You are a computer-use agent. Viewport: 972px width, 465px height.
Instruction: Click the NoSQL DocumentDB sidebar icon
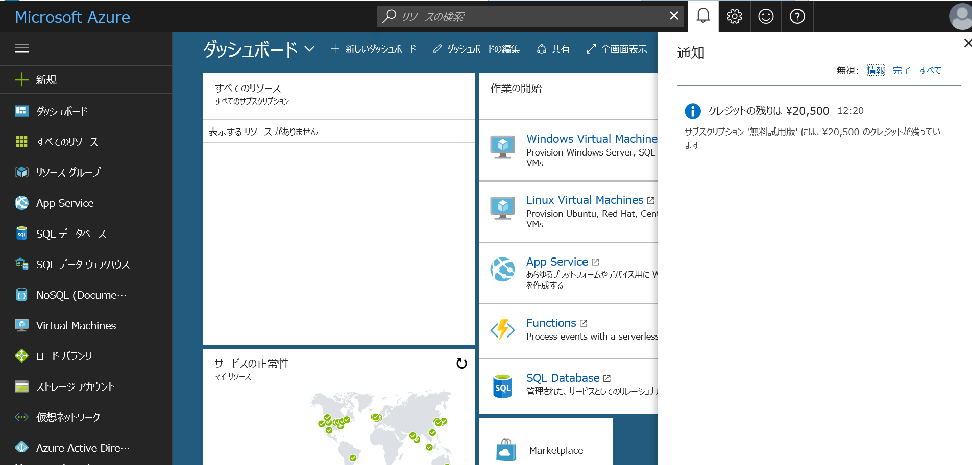coord(21,295)
